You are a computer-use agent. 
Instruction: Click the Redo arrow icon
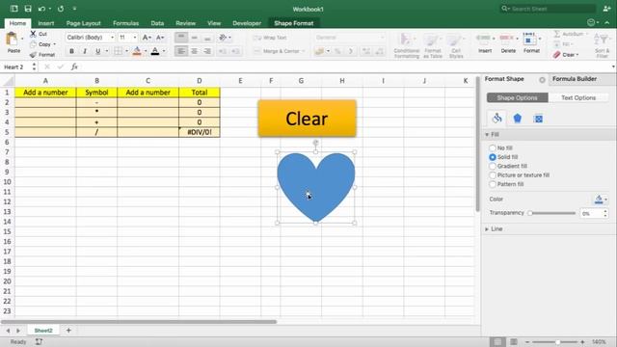pos(61,9)
